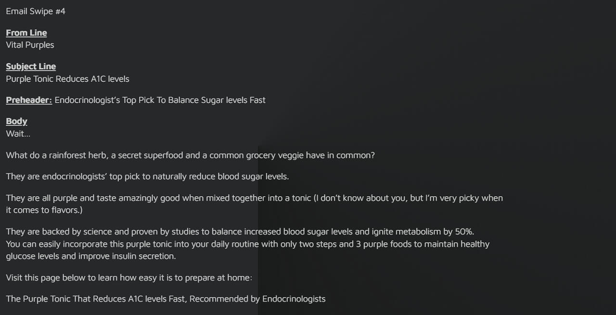Click the underlined "Body" heading
Screen dimensions: 616x315
pyautogui.click(x=16, y=121)
